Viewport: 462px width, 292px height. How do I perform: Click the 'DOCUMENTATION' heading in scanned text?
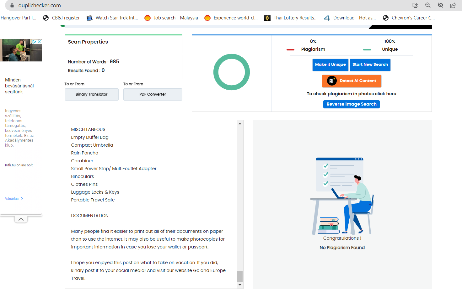[90, 216]
